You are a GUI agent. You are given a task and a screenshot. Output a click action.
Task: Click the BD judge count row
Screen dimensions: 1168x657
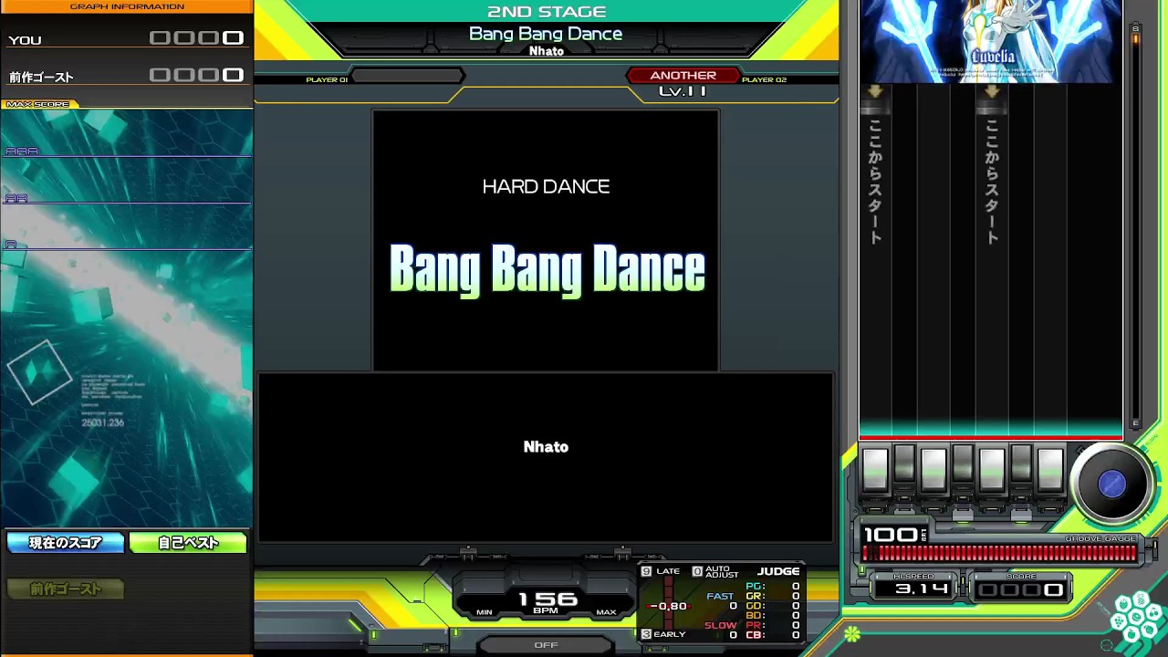(772, 616)
